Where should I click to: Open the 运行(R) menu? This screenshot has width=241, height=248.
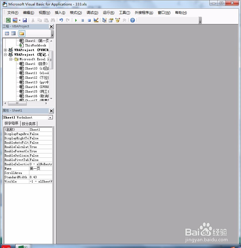coord(108,13)
